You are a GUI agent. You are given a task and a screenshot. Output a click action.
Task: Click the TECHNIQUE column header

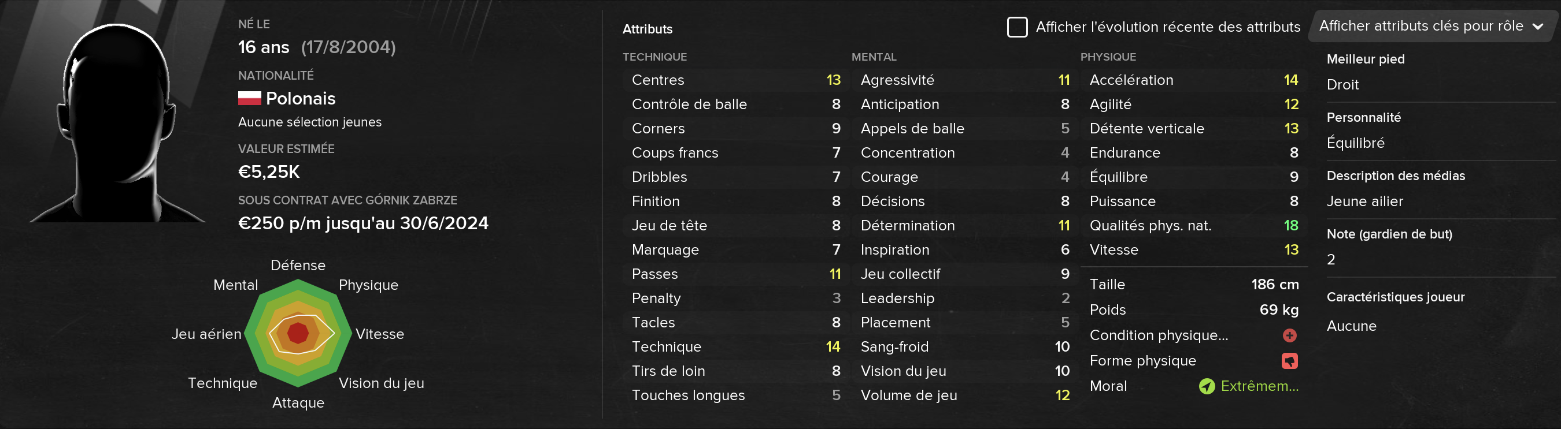tap(654, 57)
